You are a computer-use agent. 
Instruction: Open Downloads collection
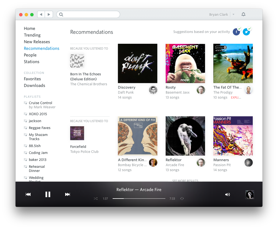[34, 86]
